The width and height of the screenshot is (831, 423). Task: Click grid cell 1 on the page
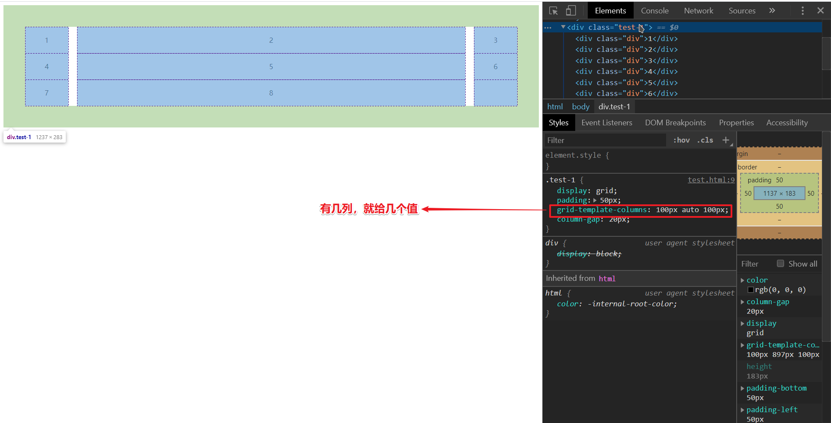[x=47, y=40]
